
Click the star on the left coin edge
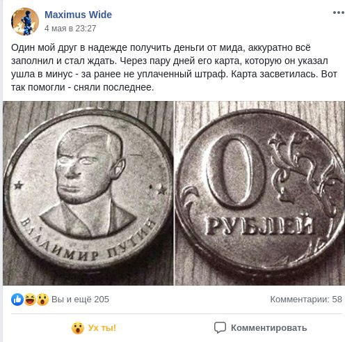tap(19, 185)
